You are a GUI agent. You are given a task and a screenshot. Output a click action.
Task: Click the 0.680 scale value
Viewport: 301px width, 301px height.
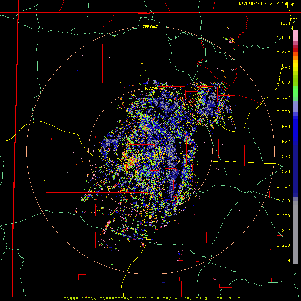283,127
